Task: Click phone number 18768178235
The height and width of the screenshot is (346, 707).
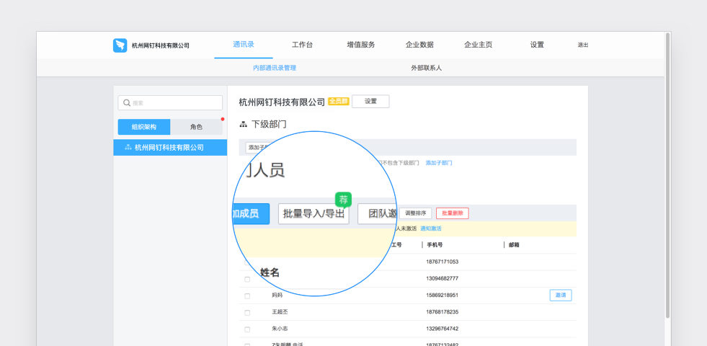Action: click(443, 312)
